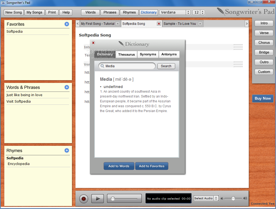
Task: Click Add to Favorites
Action: click(x=151, y=166)
